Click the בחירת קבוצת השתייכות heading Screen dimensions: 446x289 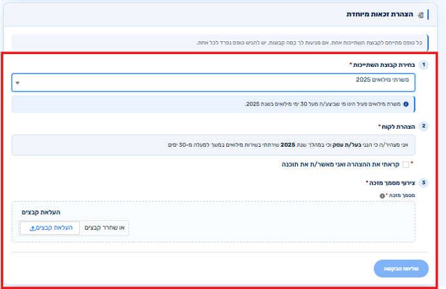point(383,65)
